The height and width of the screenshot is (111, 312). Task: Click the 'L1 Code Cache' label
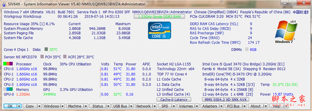pos(169,79)
